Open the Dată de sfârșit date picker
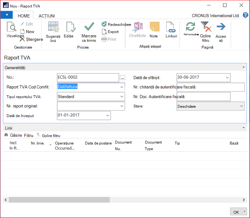Screen dimensions: 250x218 coord(227,78)
